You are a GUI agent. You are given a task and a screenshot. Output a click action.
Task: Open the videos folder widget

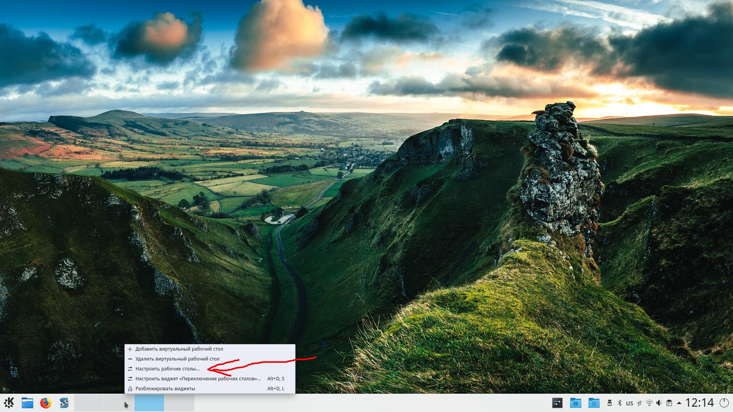575,403
